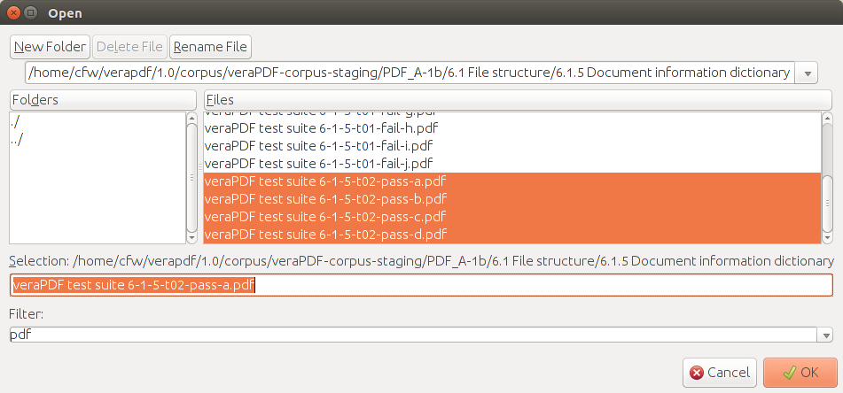The width and height of the screenshot is (843, 393).
Task: Click the OK button with checkmark
Action: pyautogui.click(x=800, y=373)
